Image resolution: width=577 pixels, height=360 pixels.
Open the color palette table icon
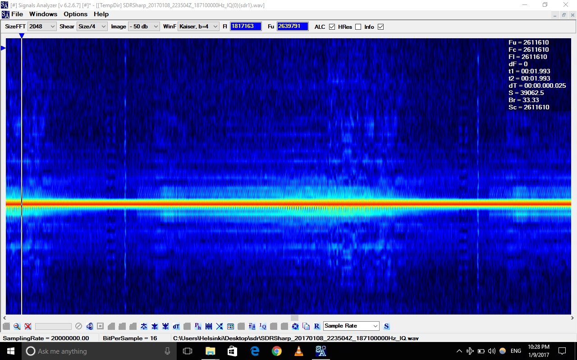230,326
